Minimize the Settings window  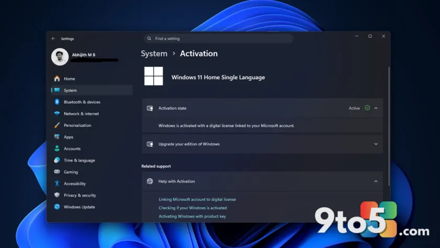(357, 36)
